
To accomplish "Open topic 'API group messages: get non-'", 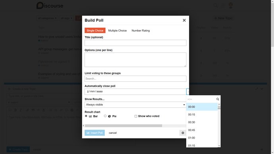I will pos(60,49).
